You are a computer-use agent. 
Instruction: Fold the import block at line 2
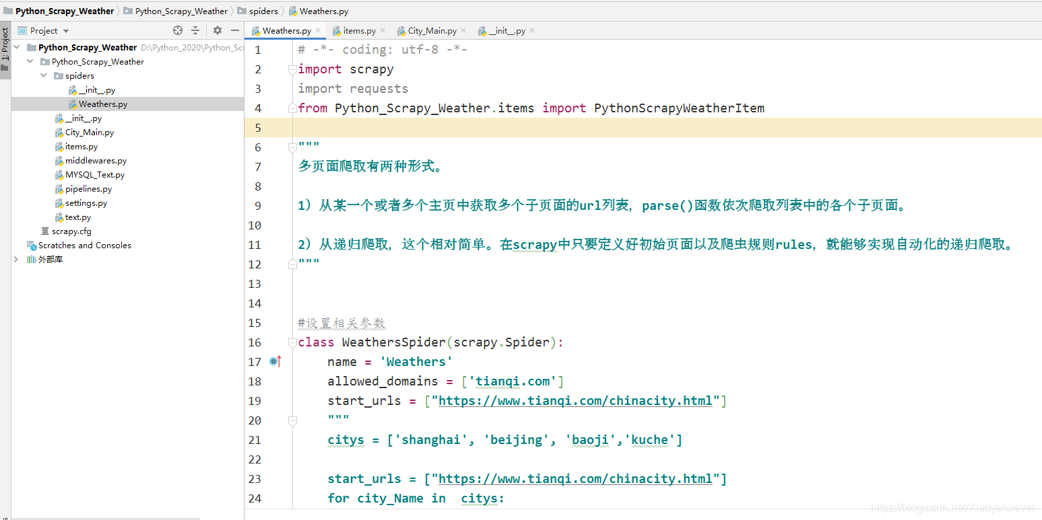coord(292,69)
